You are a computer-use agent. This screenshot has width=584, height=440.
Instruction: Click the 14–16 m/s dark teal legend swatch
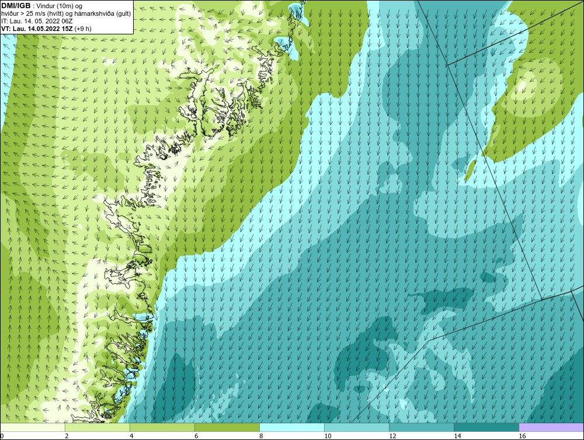coord(486,427)
